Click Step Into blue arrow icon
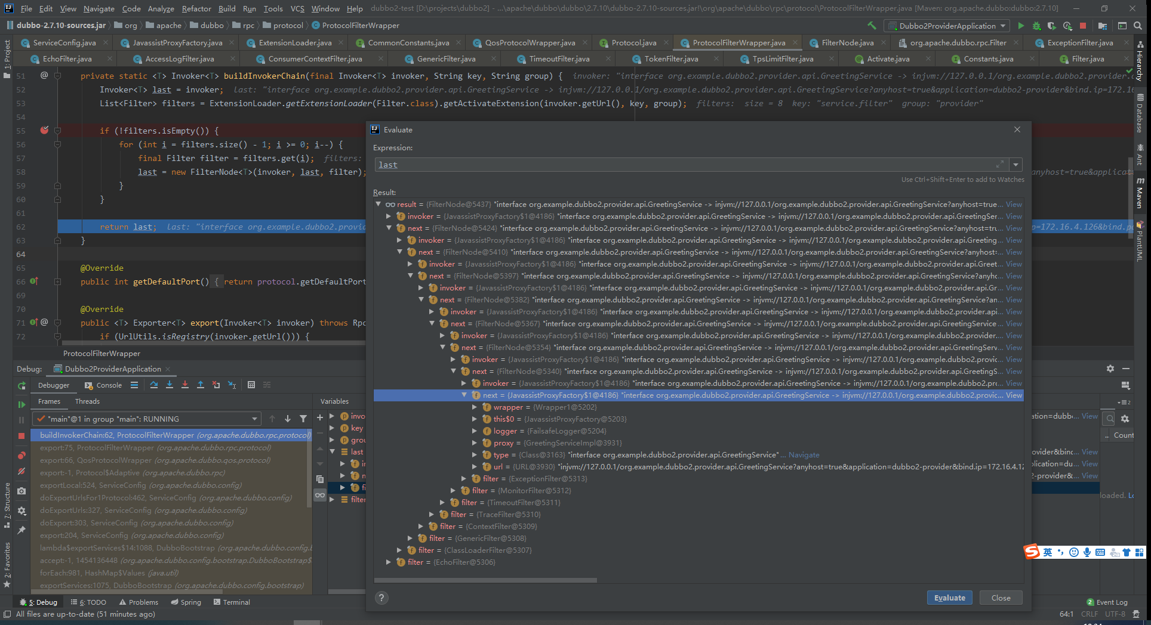 [x=170, y=385]
